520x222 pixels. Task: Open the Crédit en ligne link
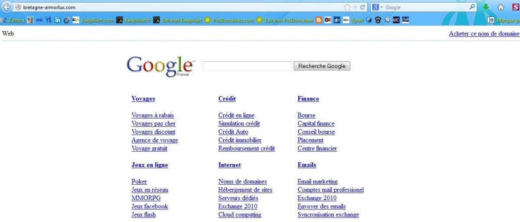pos(236,115)
